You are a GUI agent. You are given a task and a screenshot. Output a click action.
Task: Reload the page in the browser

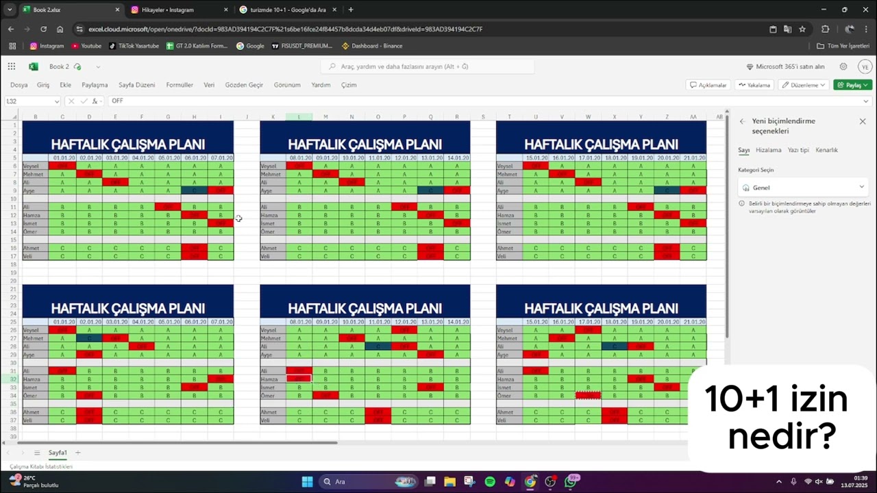tap(43, 29)
